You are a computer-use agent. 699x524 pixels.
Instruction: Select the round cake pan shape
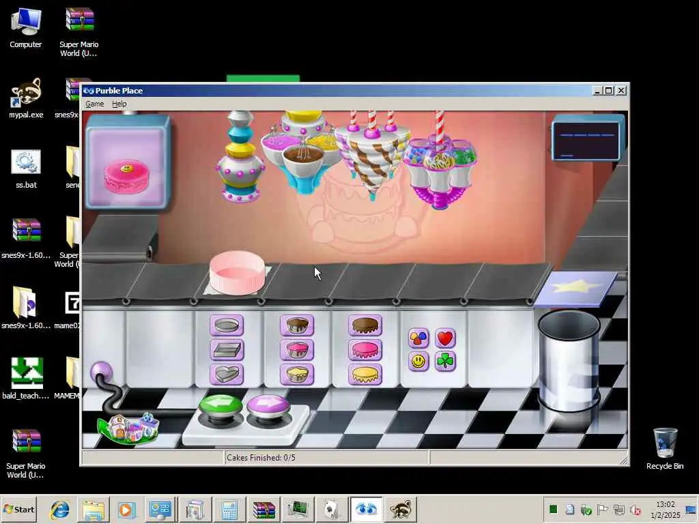tap(227, 325)
